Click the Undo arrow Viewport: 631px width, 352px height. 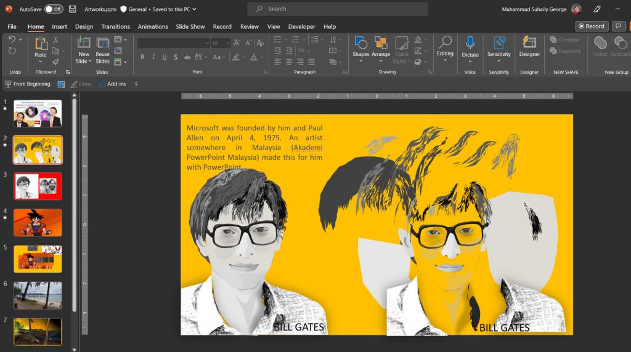click(12, 39)
